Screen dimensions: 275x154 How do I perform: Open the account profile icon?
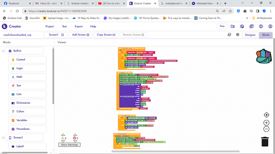click(x=270, y=27)
